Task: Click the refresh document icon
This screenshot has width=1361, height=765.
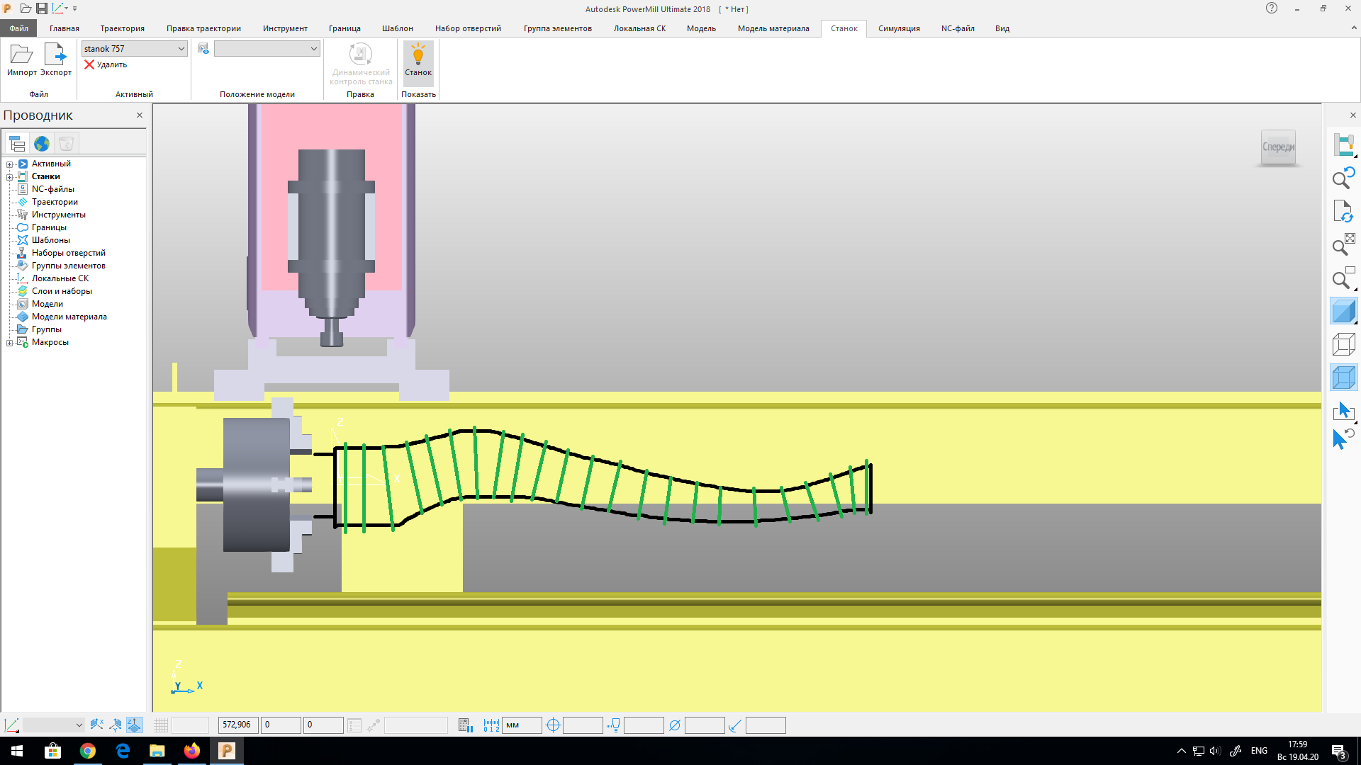Action: 1343,211
